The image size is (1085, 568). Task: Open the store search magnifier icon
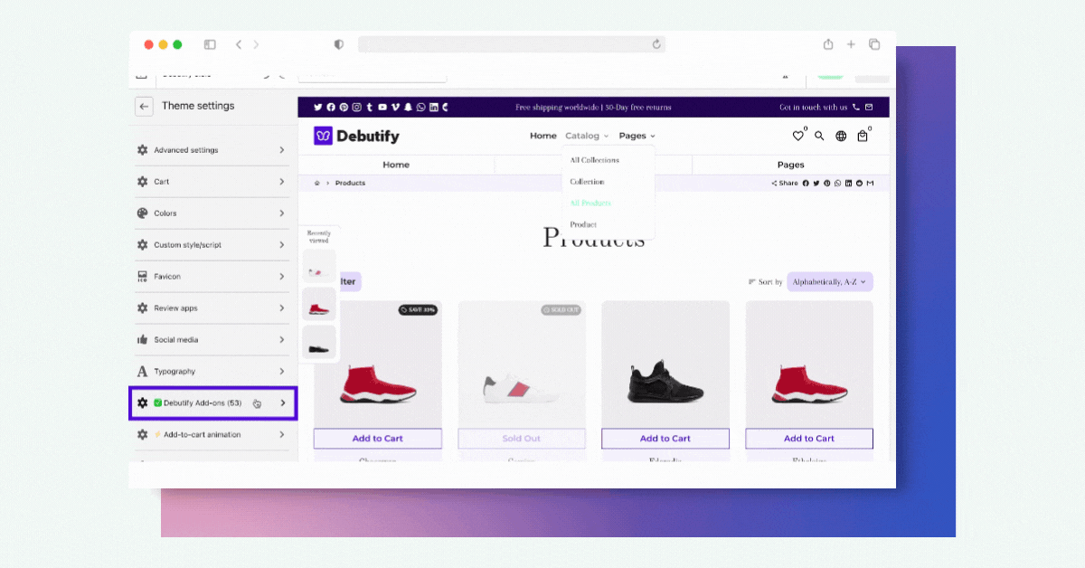pyautogui.click(x=819, y=137)
